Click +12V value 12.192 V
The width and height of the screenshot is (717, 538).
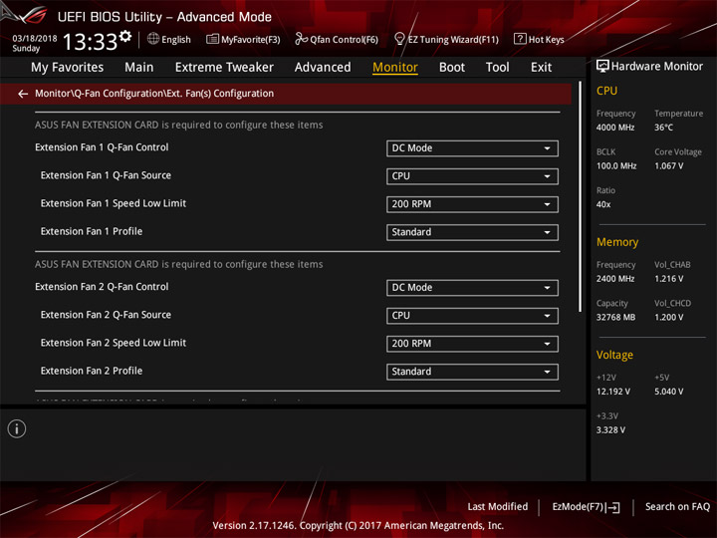point(612,392)
